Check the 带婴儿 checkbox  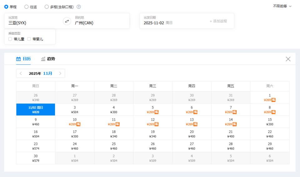click(x=29, y=39)
